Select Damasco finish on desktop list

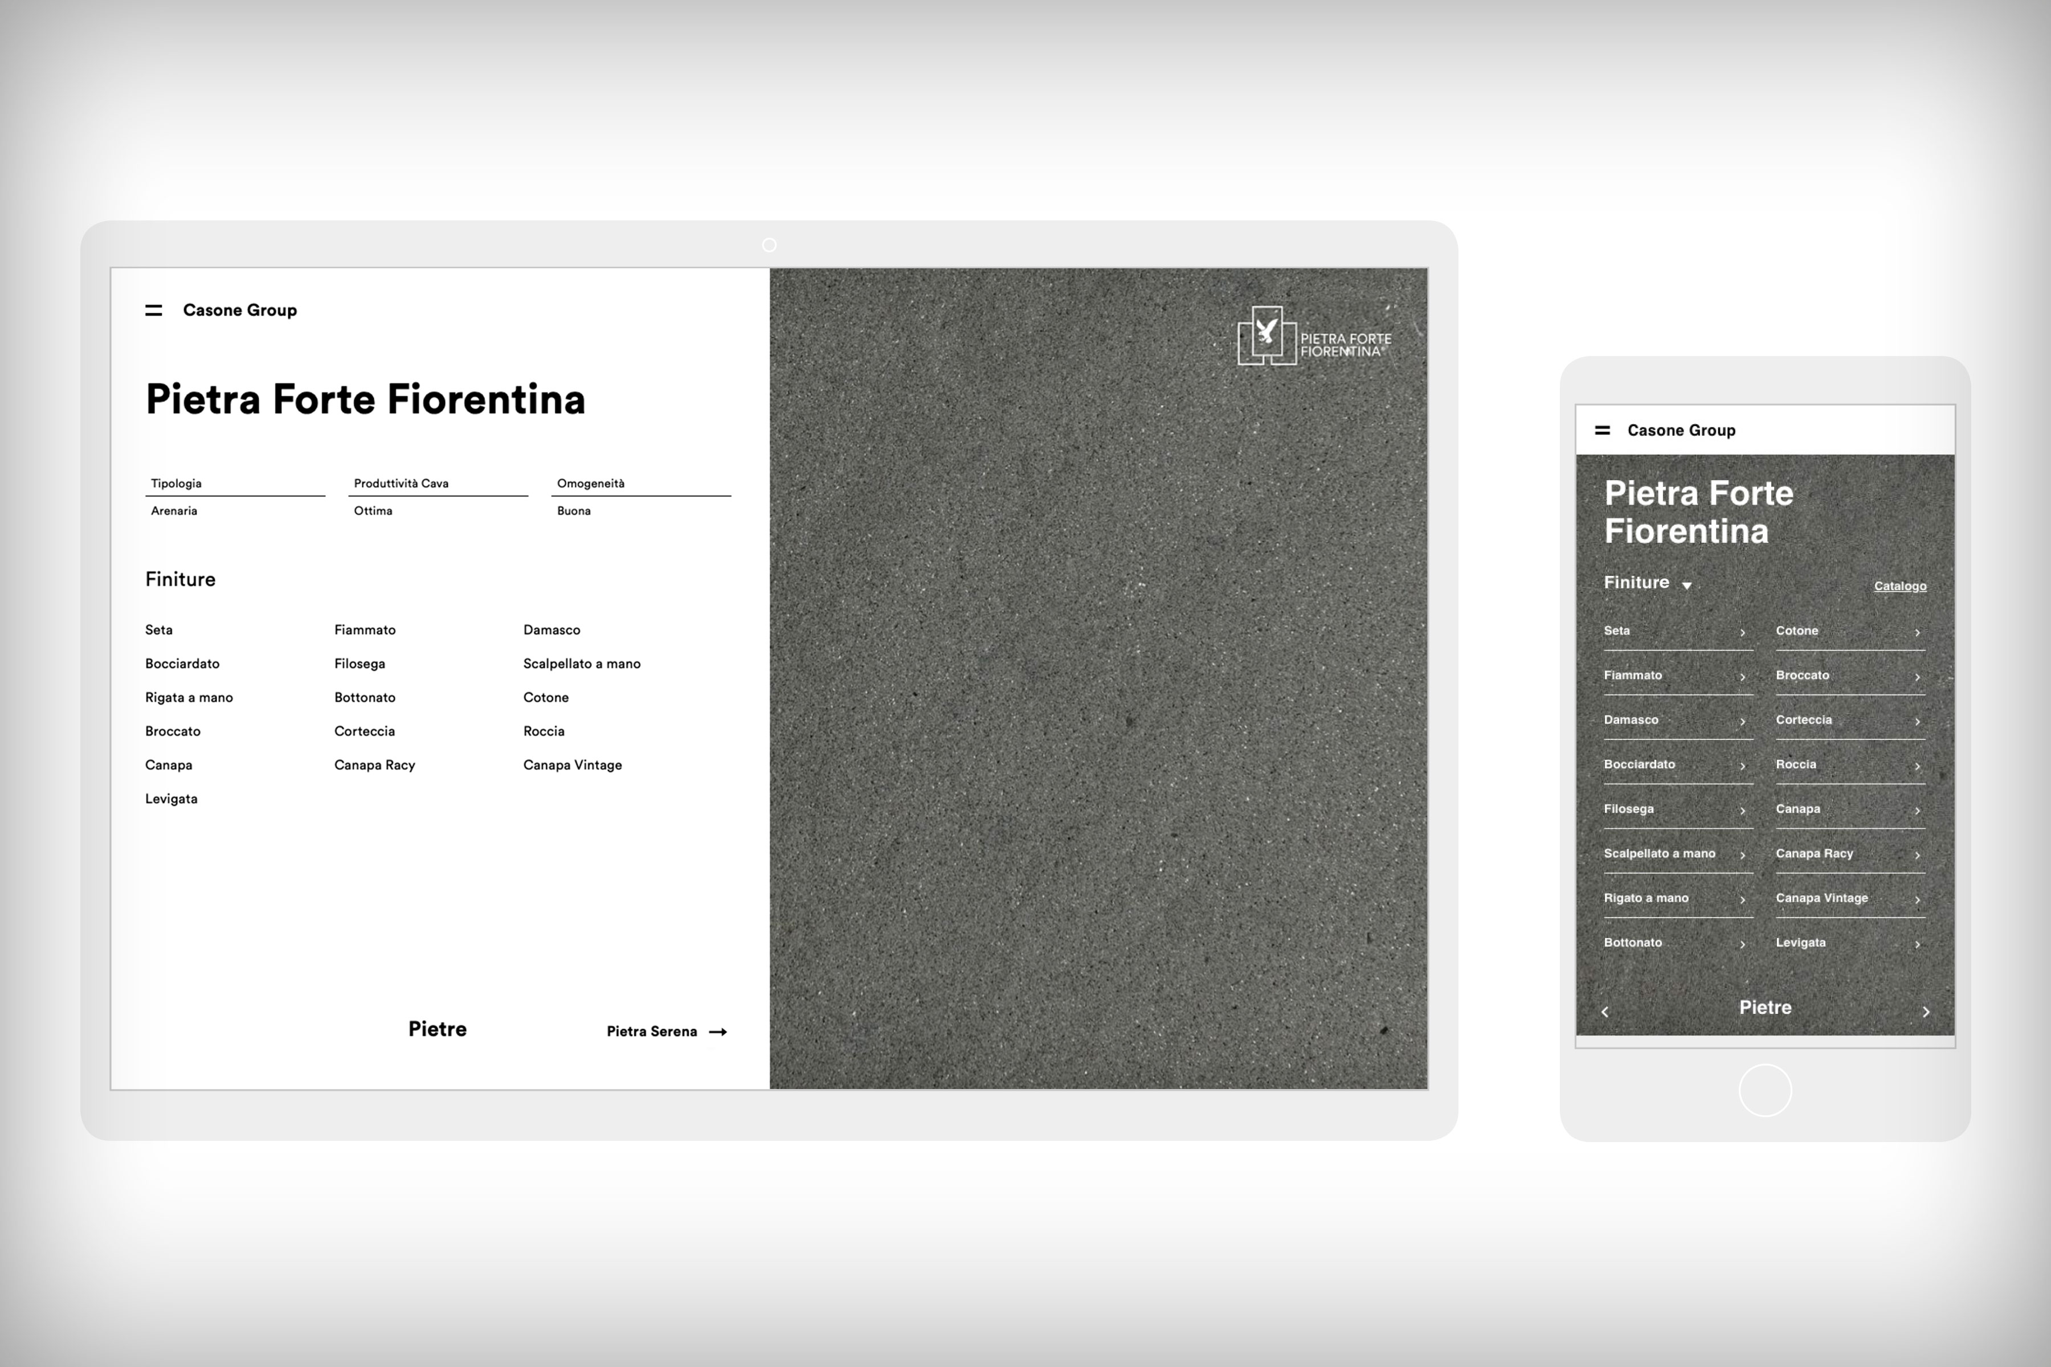click(551, 629)
